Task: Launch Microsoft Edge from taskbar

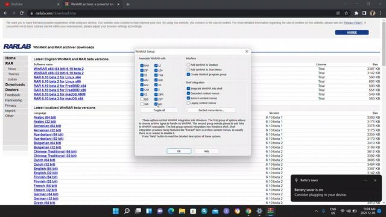Action: point(171,211)
